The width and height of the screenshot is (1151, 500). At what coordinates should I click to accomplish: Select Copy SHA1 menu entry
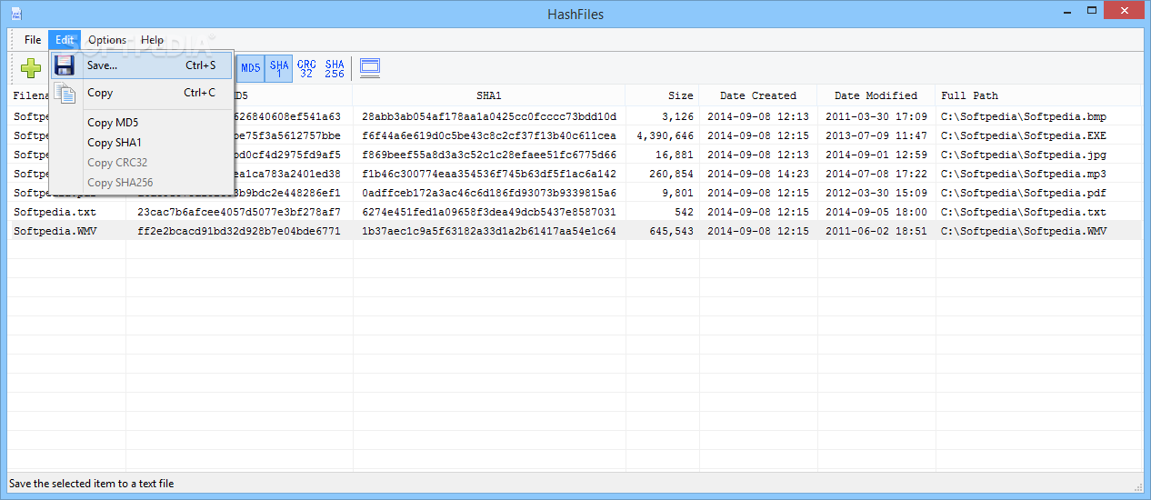click(142, 143)
